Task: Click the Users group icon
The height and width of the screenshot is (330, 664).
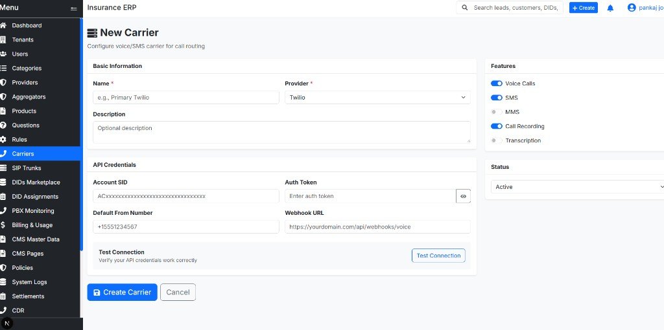Action: pos(3,54)
